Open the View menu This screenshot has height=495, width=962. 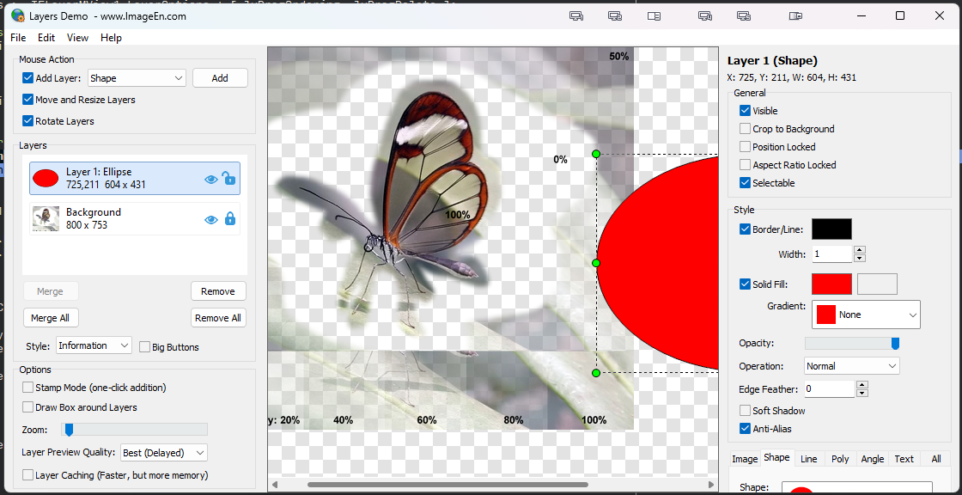click(77, 38)
